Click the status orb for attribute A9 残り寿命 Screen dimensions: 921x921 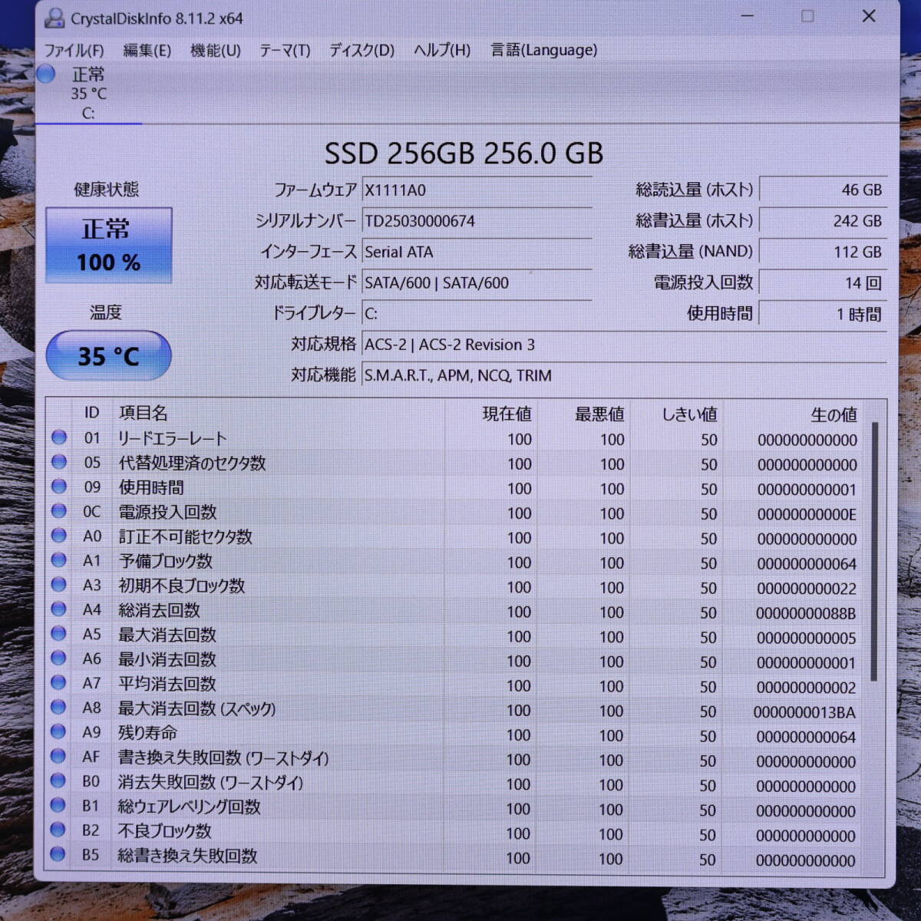point(59,732)
